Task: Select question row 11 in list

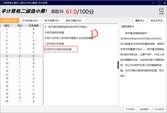Action: pos(21,67)
